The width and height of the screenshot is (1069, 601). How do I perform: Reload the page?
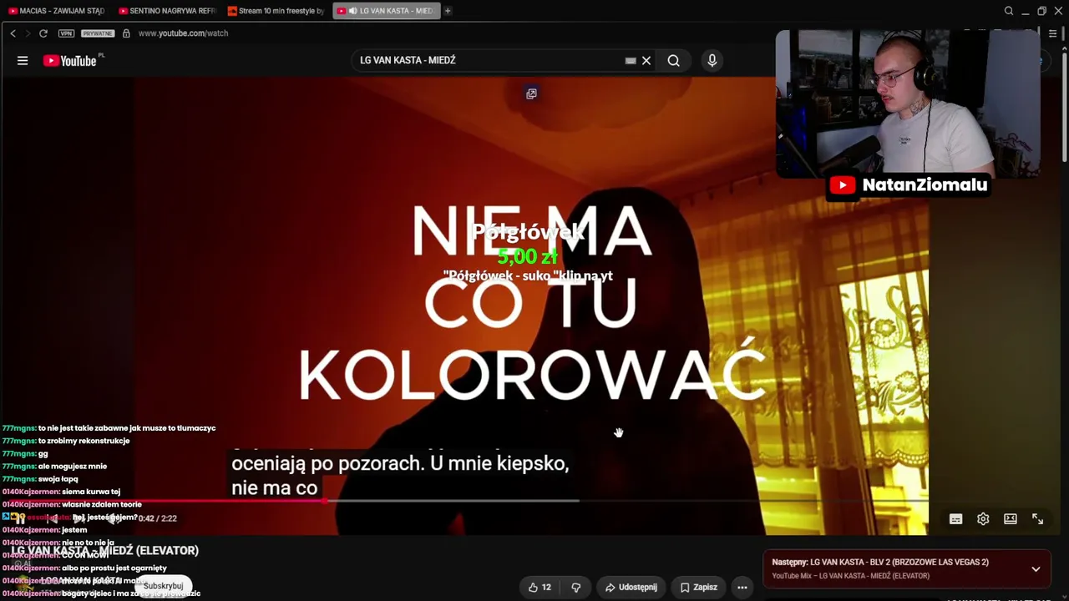[43, 33]
